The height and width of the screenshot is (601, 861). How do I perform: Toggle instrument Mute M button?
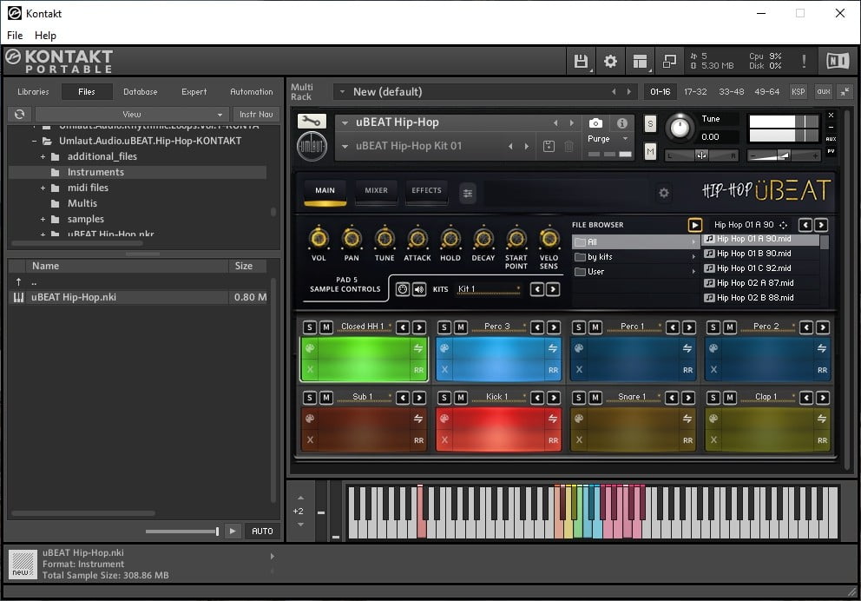pos(650,151)
